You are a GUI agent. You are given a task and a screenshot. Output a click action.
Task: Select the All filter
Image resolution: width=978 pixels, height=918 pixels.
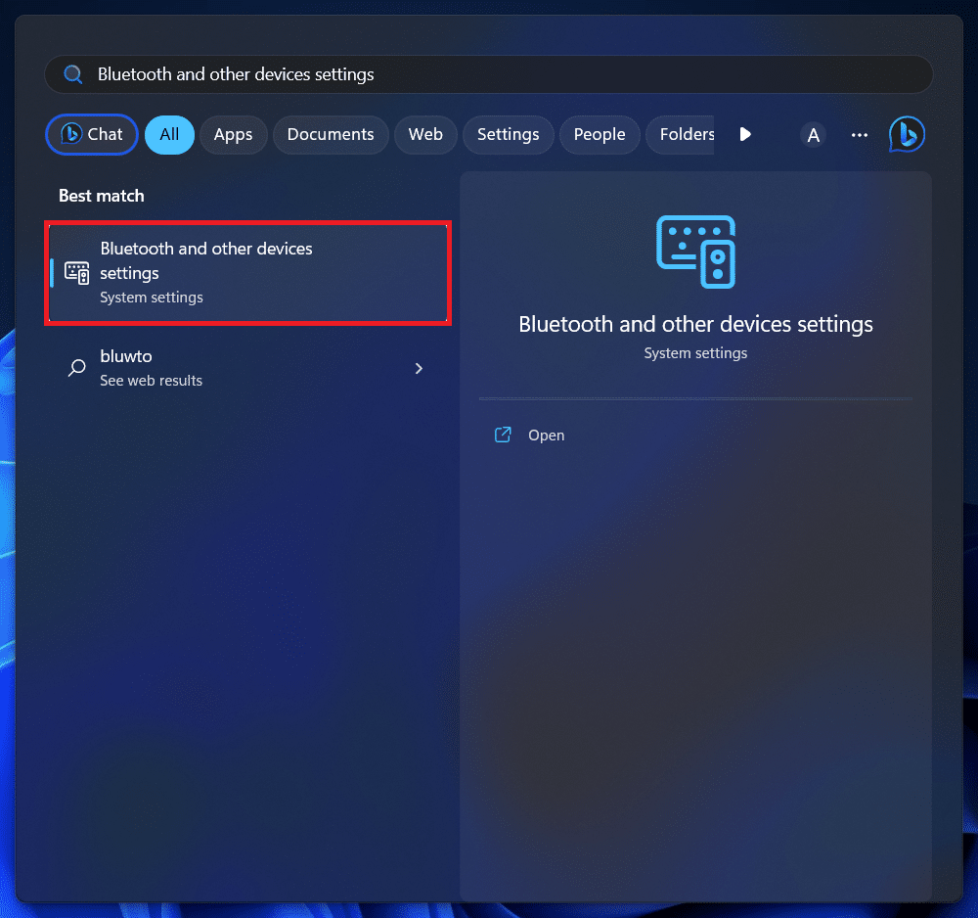(169, 135)
